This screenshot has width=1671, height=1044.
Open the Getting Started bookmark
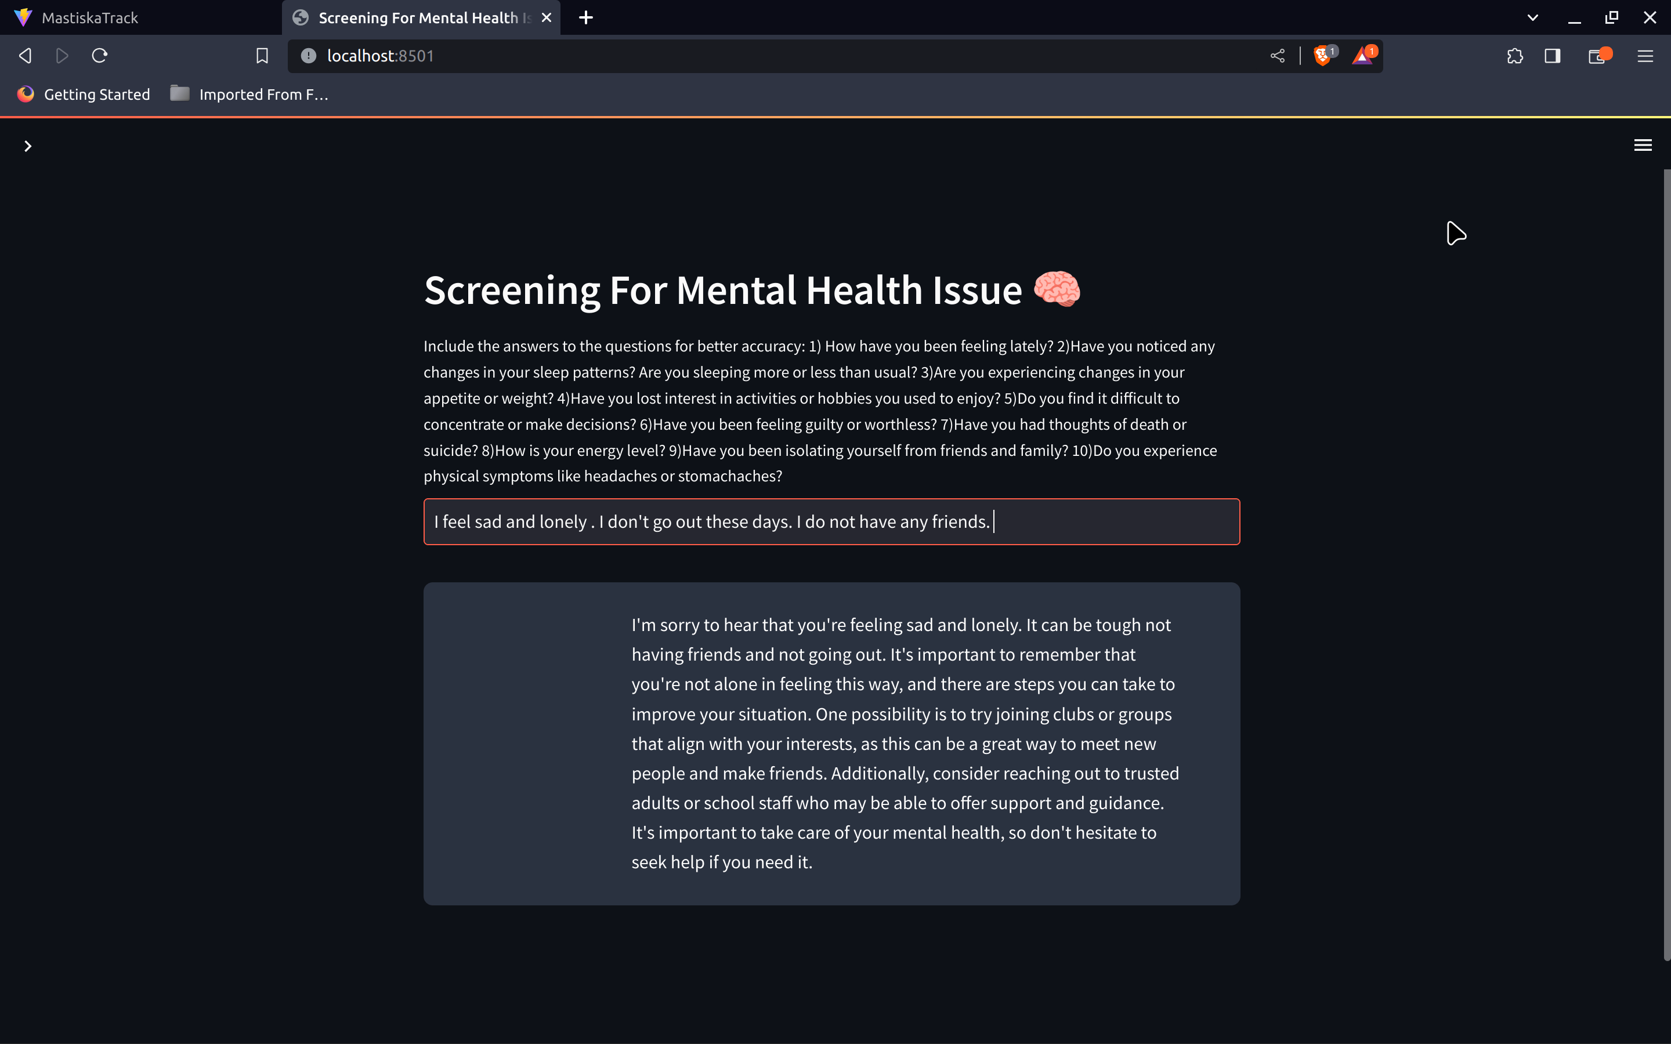coord(84,95)
